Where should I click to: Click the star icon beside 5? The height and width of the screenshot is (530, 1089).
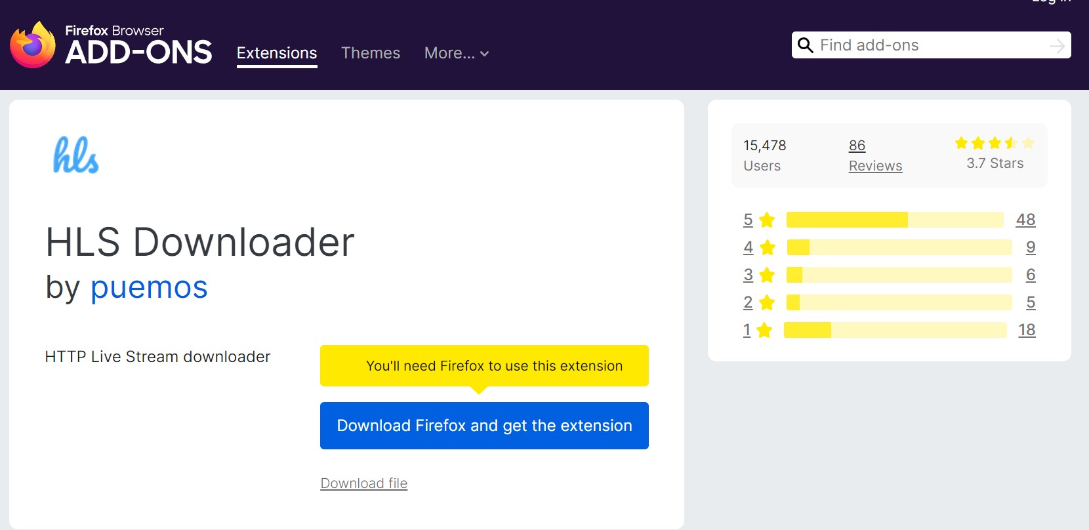tap(767, 220)
